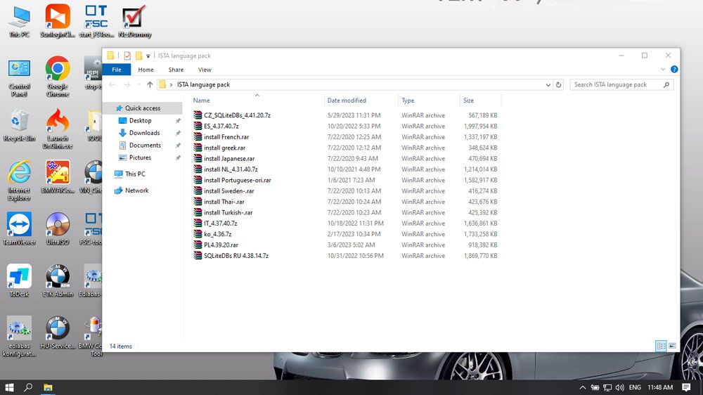The width and height of the screenshot is (703, 395).
Task: Select Network in the navigation pane
Action: tap(137, 190)
